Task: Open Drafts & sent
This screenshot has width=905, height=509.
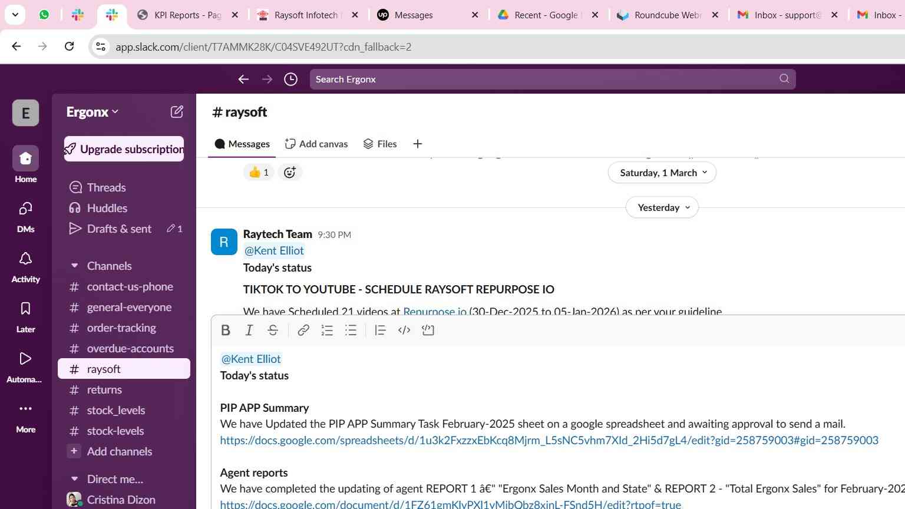Action: (x=119, y=229)
